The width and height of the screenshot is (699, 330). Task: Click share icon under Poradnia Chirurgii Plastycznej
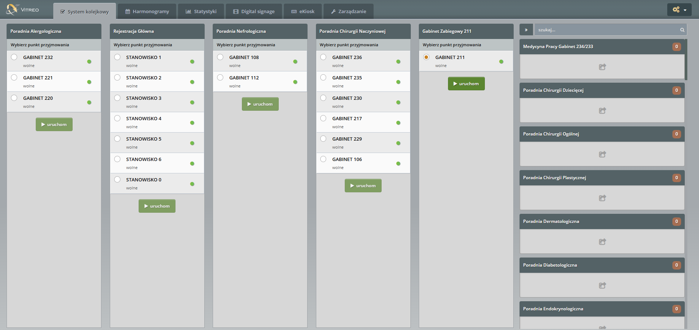tap(602, 198)
